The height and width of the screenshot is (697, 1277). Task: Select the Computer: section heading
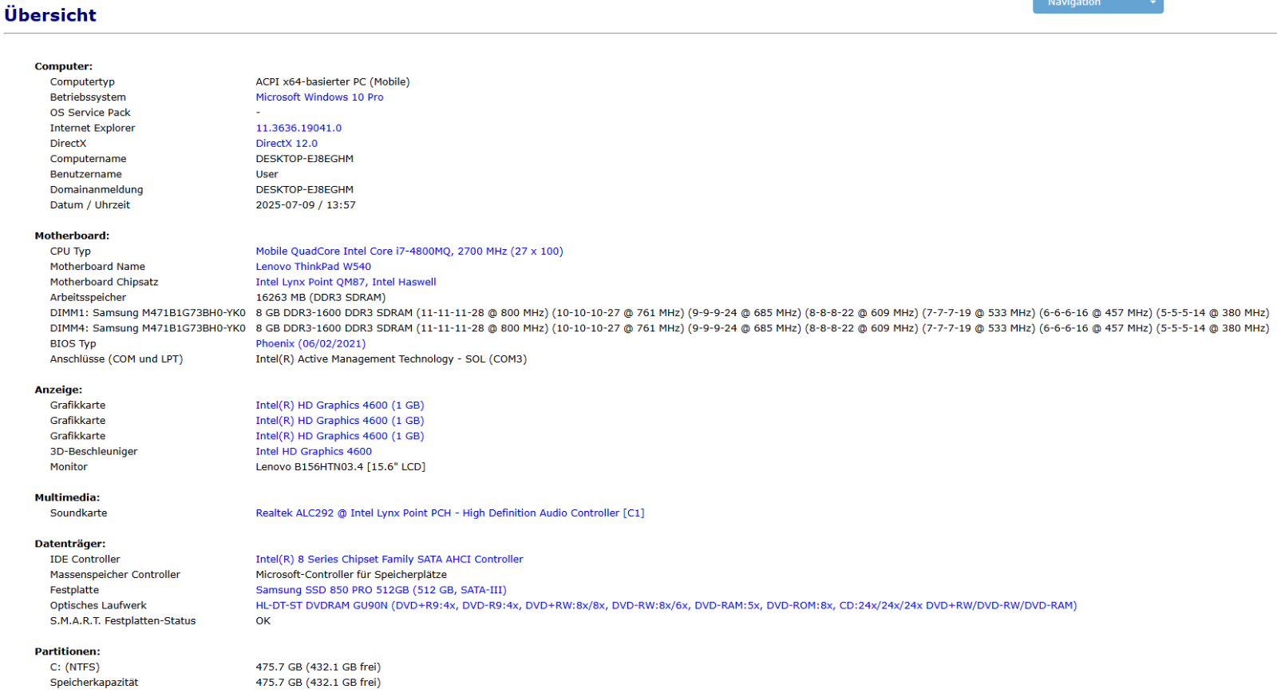coord(63,66)
